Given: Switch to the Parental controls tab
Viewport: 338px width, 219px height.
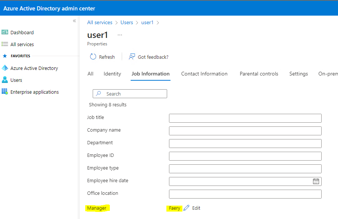Looking at the screenshot, I should pos(259,74).
